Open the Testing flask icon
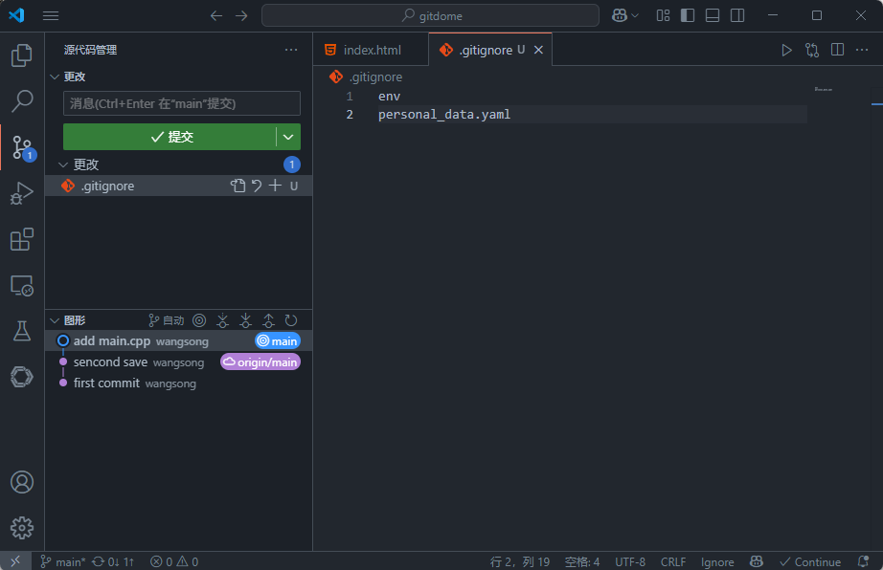The width and height of the screenshot is (883, 570). (21, 331)
